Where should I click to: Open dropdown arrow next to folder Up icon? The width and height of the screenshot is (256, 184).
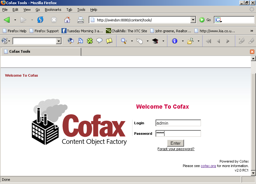coord(198,41)
